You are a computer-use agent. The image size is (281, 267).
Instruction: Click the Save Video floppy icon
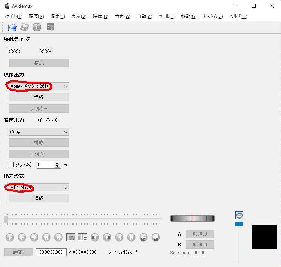pyautogui.click(x=25, y=27)
